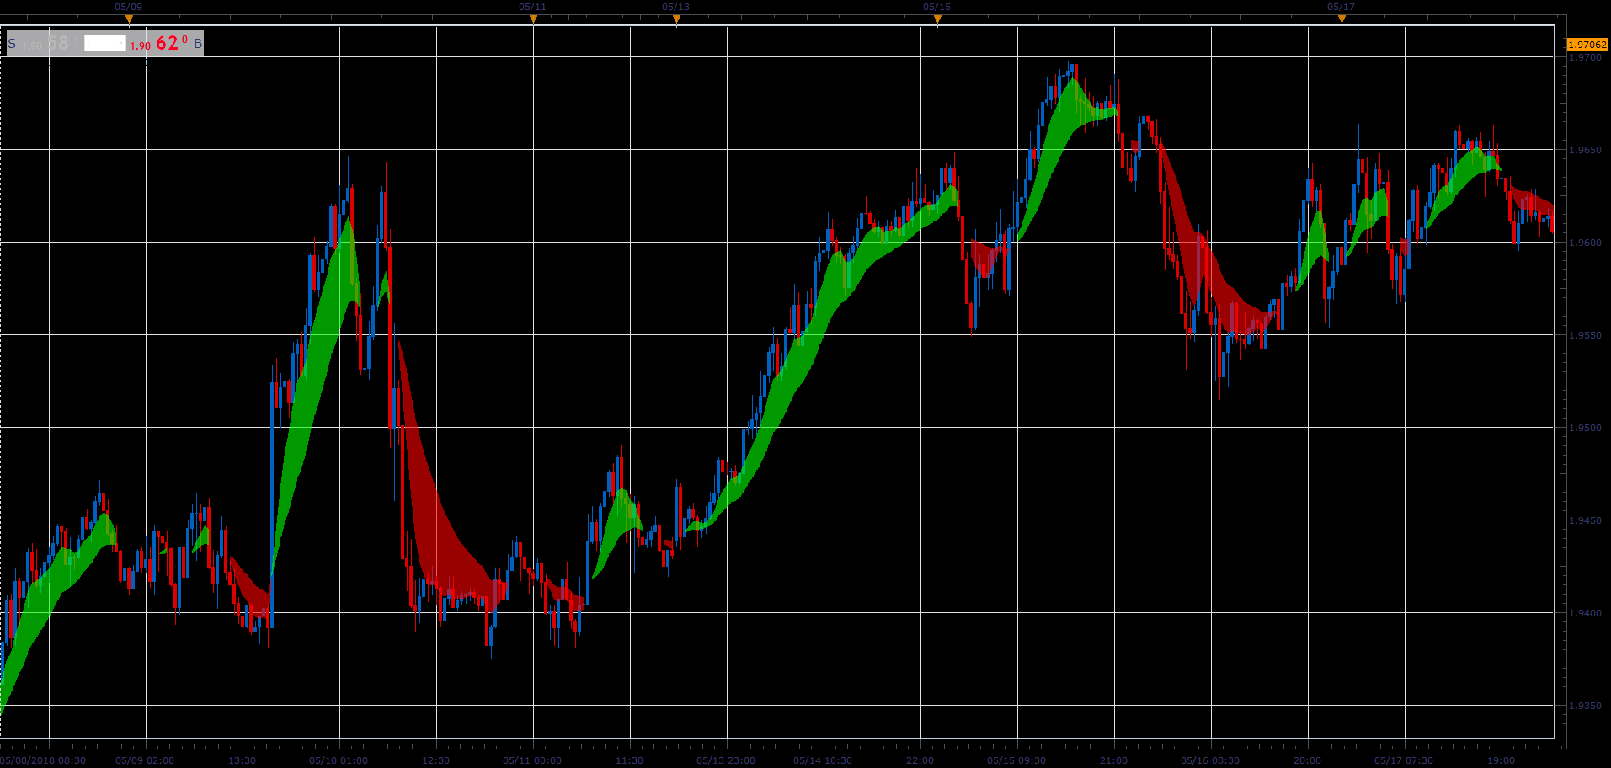Click the 05/10 01:00 time axis label
Viewport: 1611px width, 768px height.
339,760
